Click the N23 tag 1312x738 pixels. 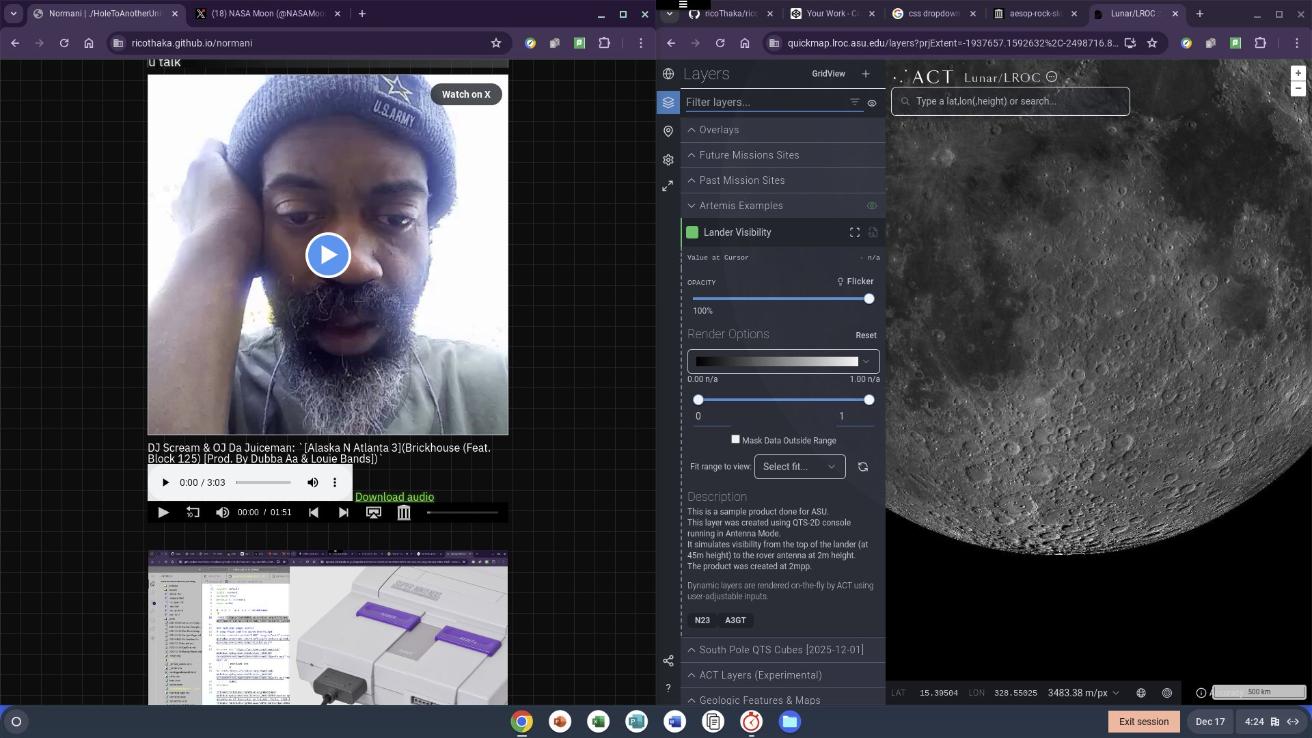point(702,620)
